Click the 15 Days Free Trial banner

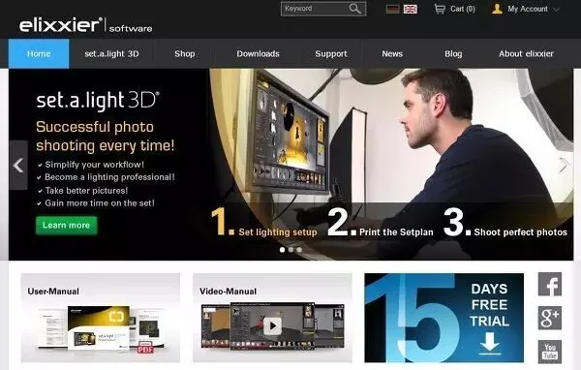[x=443, y=318]
